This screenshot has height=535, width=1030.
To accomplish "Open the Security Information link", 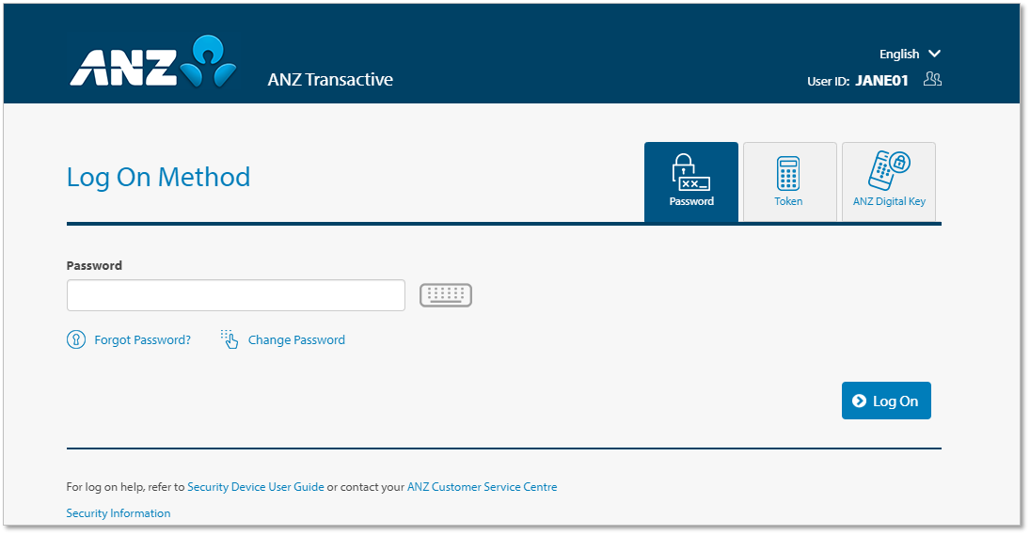I will point(119,513).
